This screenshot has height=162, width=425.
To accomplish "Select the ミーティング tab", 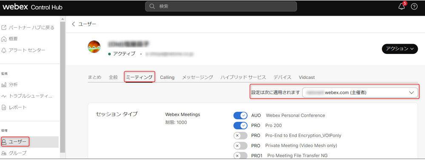I will coord(139,77).
